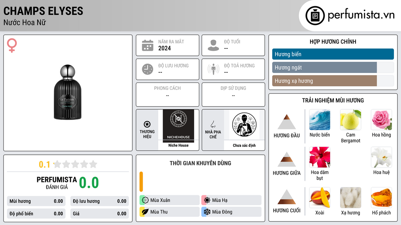Click the person icon beside Độ tuổi

pyautogui.click(x=213, y=45)
